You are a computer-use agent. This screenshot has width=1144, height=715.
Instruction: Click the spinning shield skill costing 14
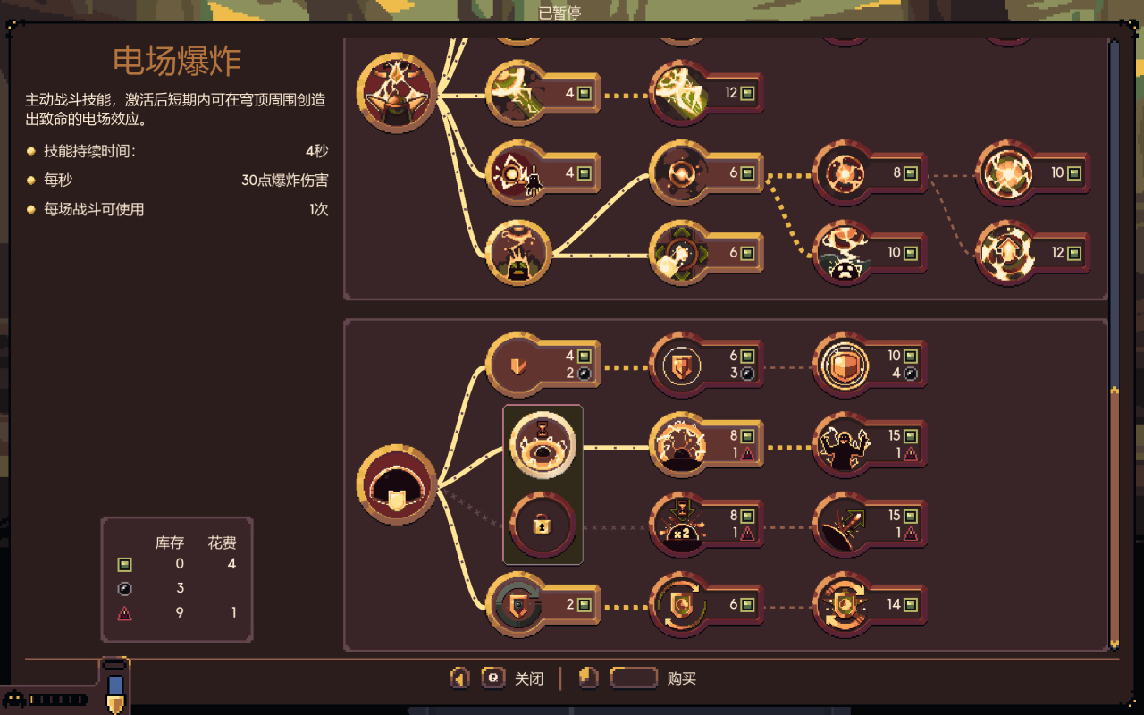870,605
